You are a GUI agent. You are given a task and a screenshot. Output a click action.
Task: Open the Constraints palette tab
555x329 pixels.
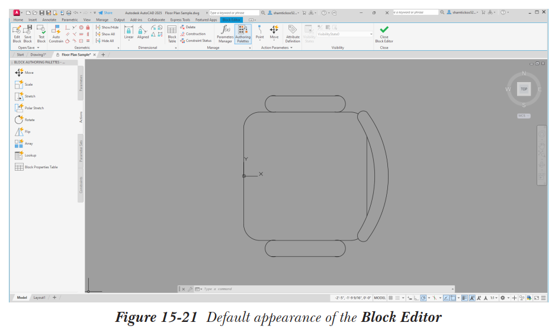pyautogui.click(x=81, y=185)
